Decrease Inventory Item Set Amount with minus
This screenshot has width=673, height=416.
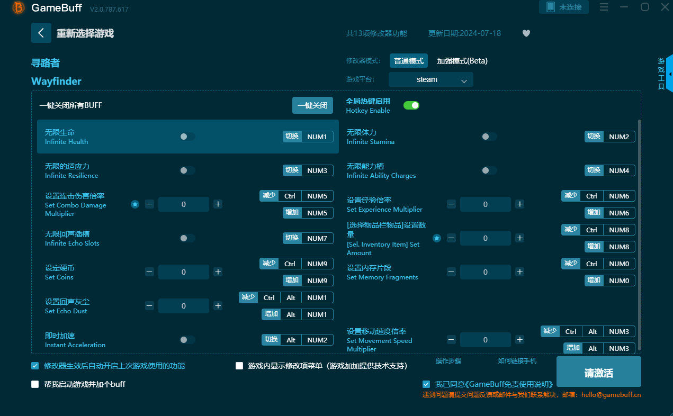pos(451,238)
